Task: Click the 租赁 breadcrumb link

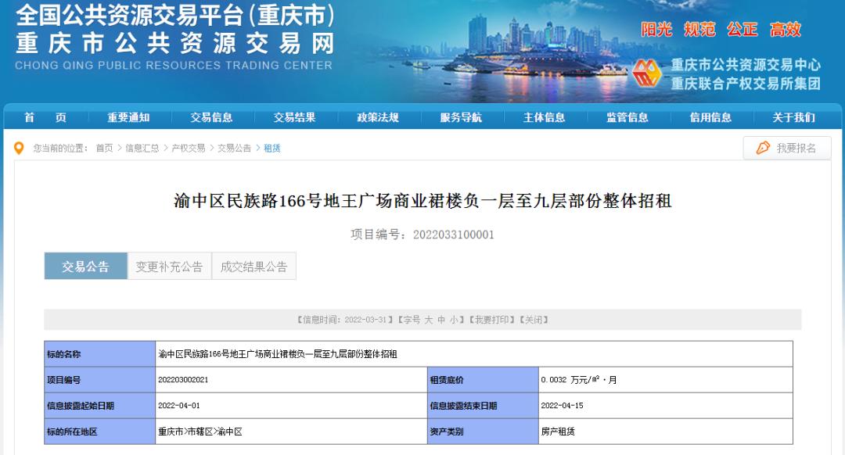Action: [272, 148]
